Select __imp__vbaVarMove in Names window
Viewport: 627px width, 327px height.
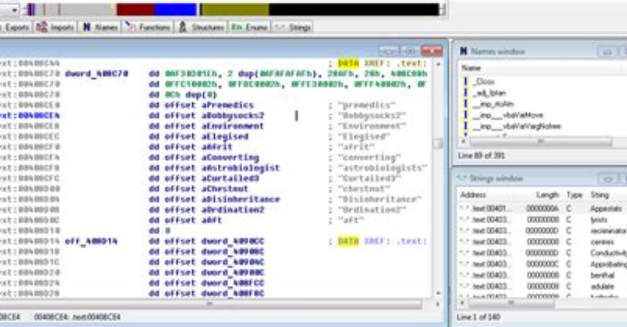[508, 115]
